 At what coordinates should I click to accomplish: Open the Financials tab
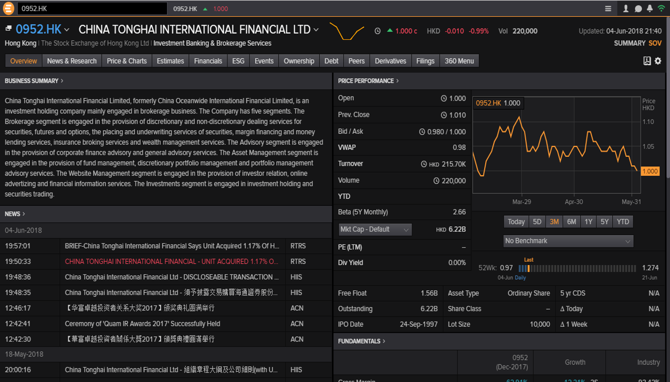tap(208, 61)
